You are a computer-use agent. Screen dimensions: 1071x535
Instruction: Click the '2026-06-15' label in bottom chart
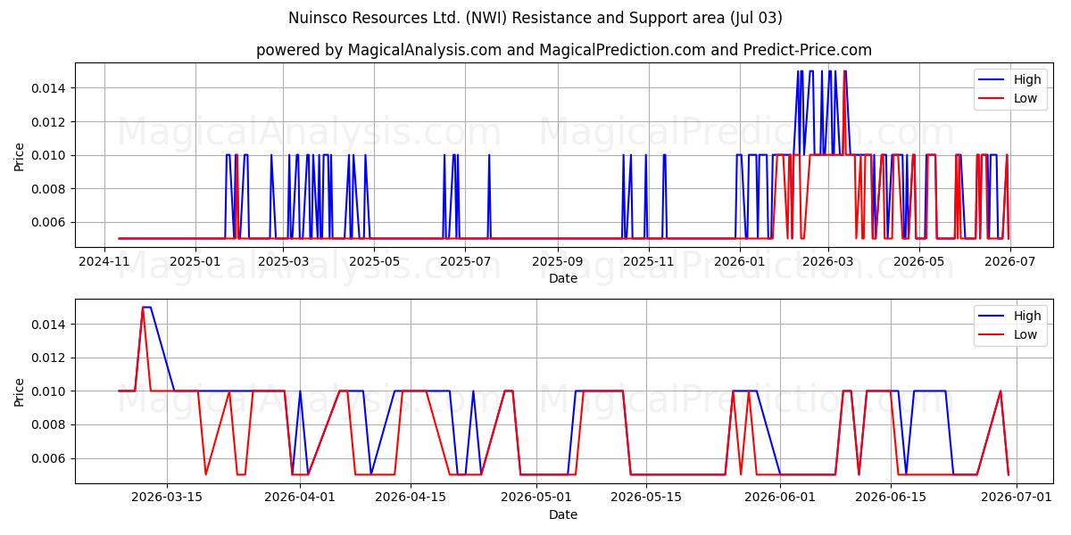[891, 498]
